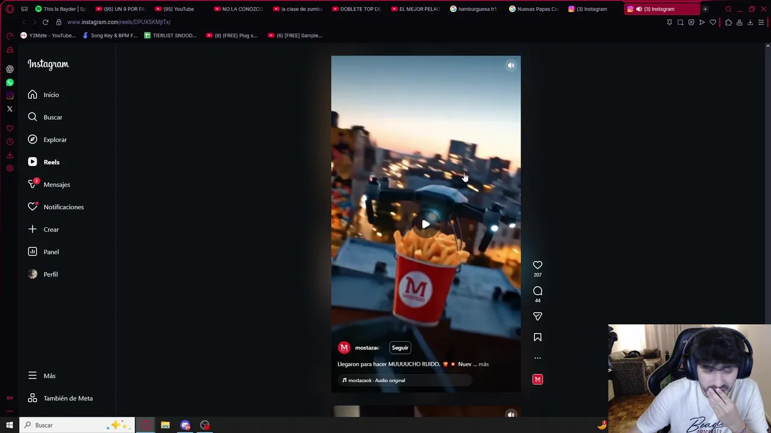The height and width of the screenshot is (433, 771).
Task: Open 'TIERLIST SNOOD...' bookmark
Action: click(170, 35)
